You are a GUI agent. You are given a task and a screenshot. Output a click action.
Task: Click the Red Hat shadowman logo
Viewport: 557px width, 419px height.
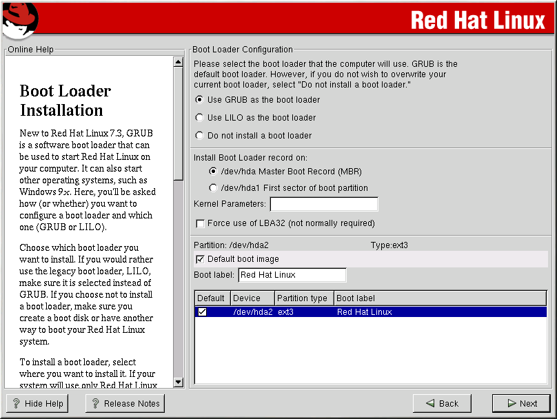(19, 20)
